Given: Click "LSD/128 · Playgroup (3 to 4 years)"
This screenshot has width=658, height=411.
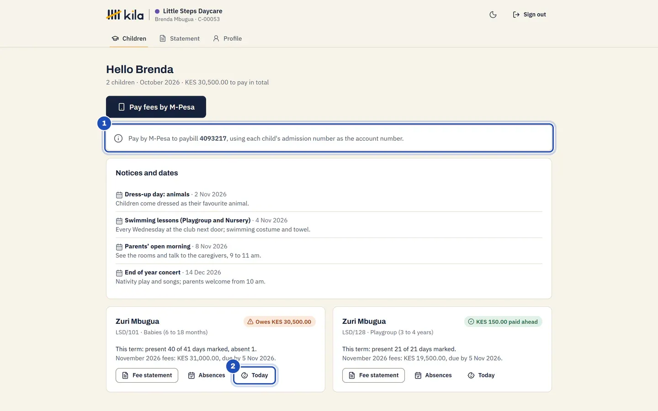Looking at the screenshot, I should pyautogui.click(x=388, y=332).
